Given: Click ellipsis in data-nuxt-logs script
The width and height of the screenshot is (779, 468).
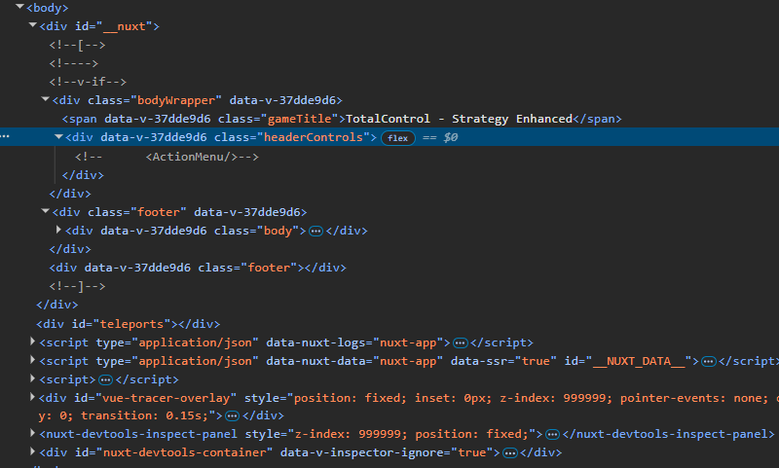Looking at the screenshot, I should click(x=460, y=342).
